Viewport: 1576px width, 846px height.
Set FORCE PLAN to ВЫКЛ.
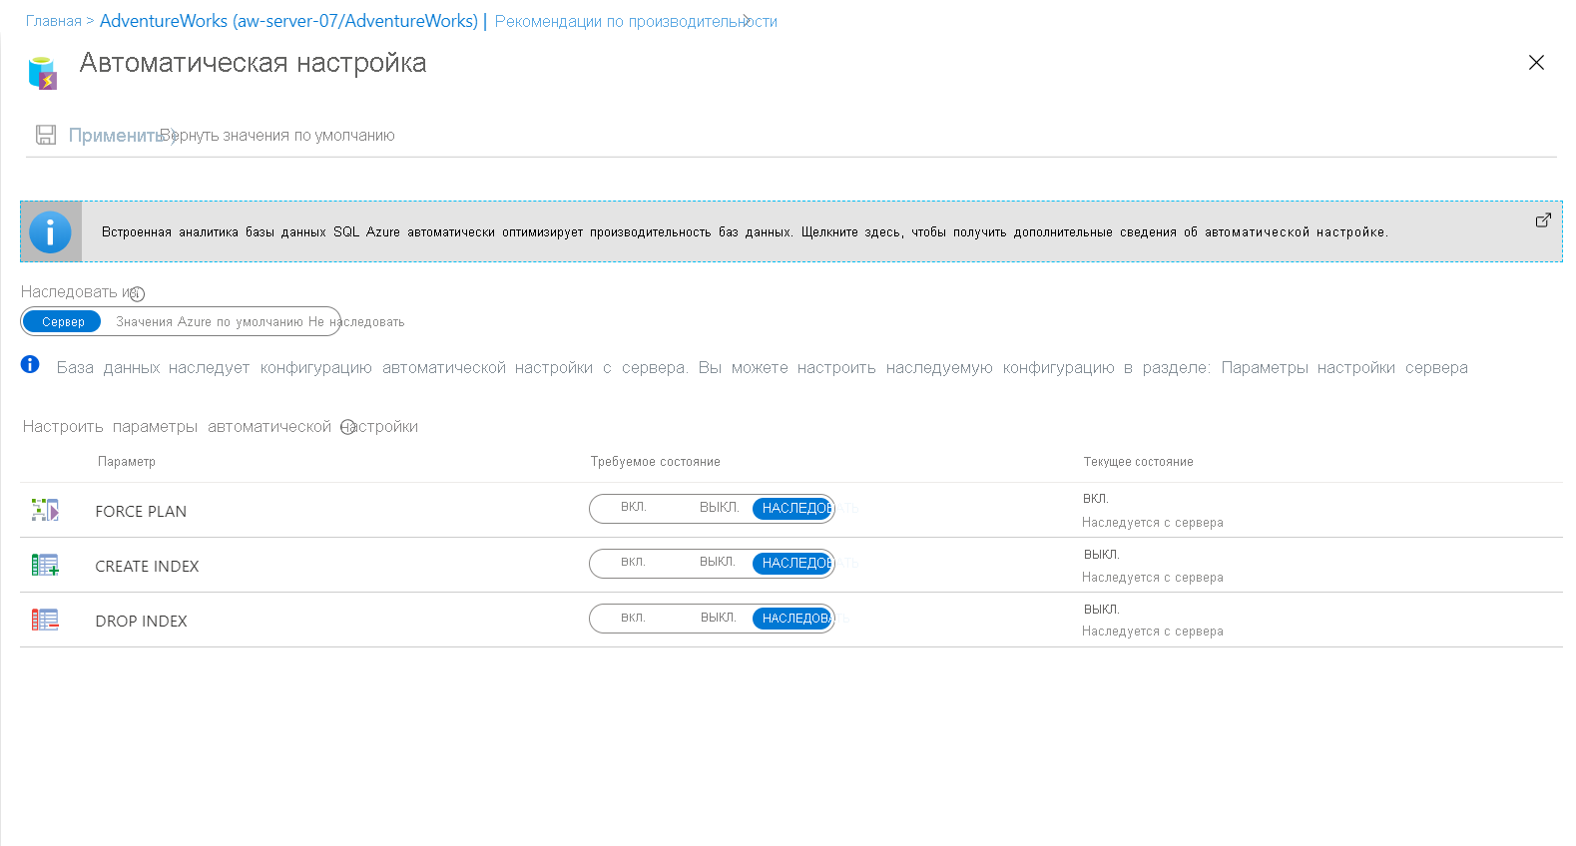point(719,508)
